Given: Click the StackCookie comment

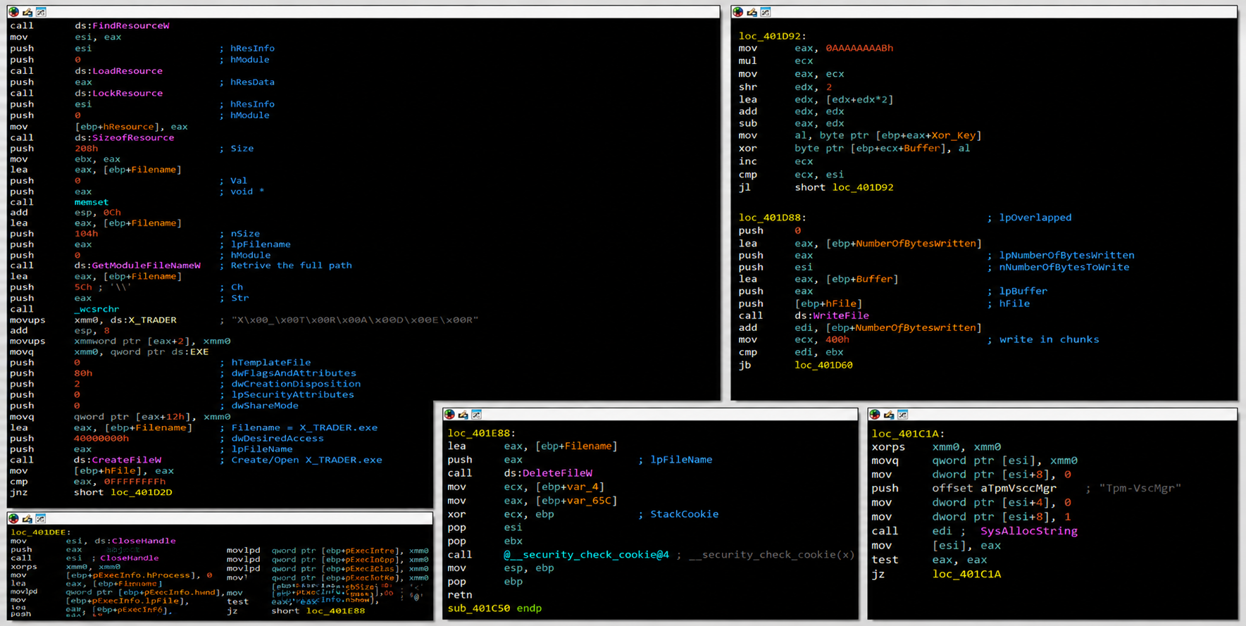Looking at the screenshot, I should (684, 514).
